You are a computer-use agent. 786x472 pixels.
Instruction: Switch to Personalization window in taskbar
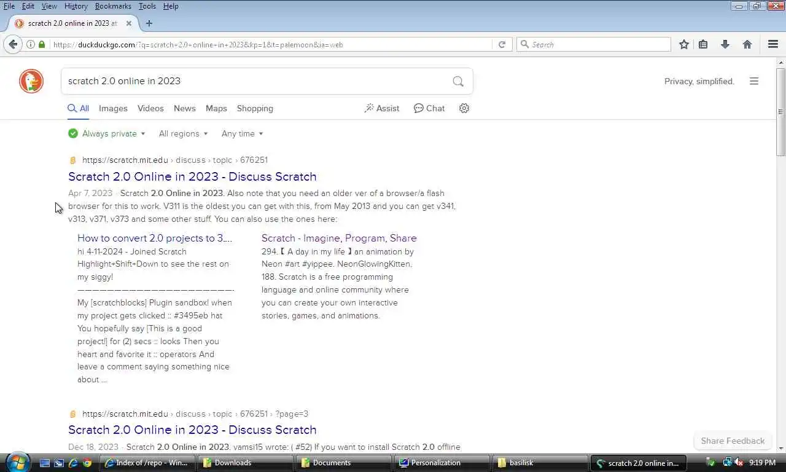pyautogui.click(x=442, y=463)
